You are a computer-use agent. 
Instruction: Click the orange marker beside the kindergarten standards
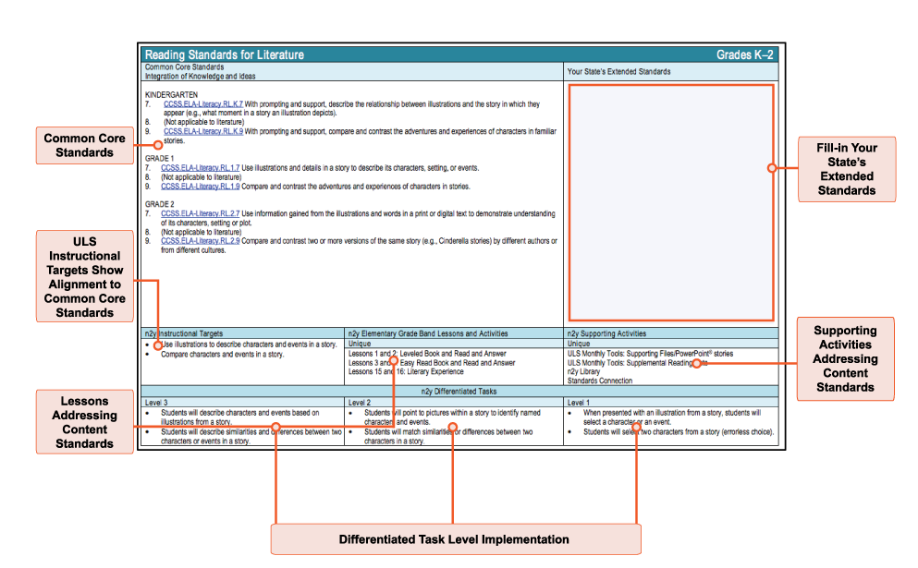click(x=158, y=145)
